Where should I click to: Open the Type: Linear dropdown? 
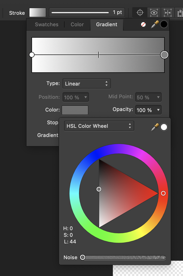(x=86, y=84)
